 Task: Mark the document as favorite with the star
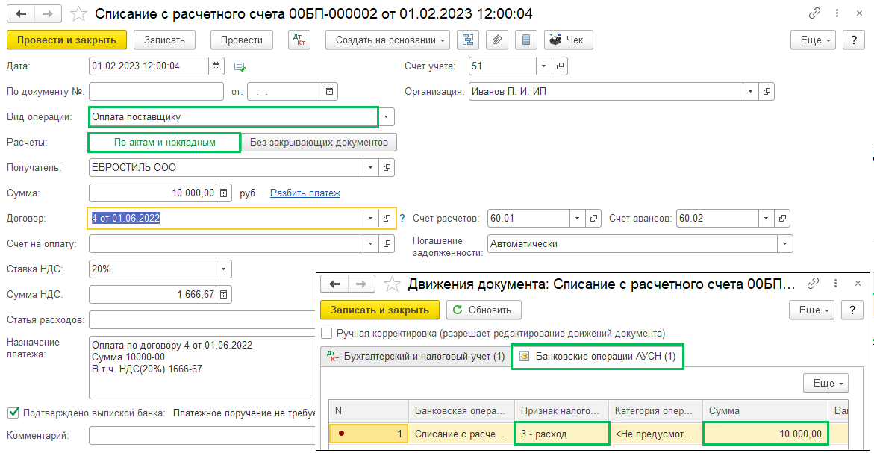point(78,14)
